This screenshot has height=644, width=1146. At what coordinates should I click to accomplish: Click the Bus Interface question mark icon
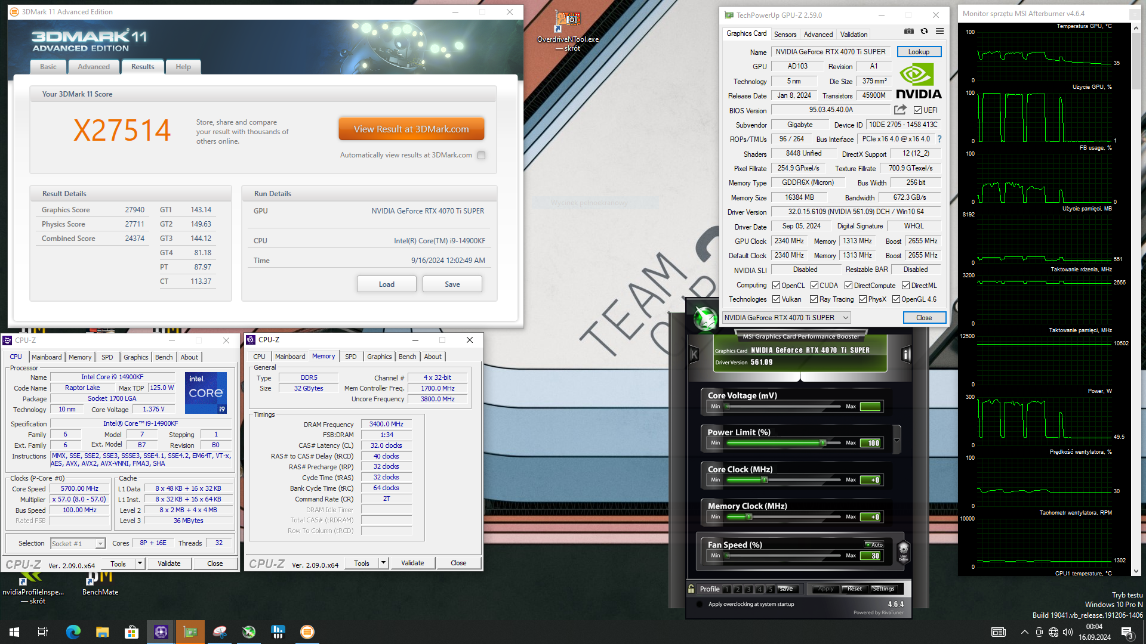pyautogui.click(x=939, y=139)
